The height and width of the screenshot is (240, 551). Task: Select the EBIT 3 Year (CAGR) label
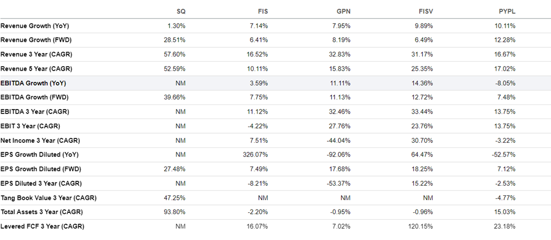[x=30, y=126]
